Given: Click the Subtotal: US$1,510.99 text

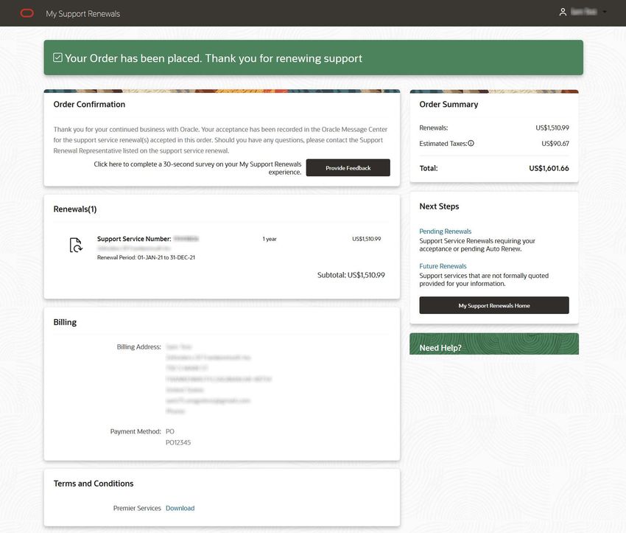Looking at the screenshot, I should pyautogui.click(x=351, y=275).
